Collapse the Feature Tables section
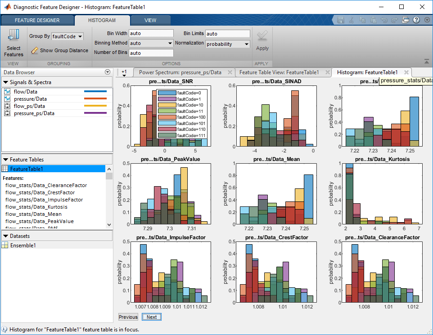Viewport: 433px width, 335px height. click(5, 160)
